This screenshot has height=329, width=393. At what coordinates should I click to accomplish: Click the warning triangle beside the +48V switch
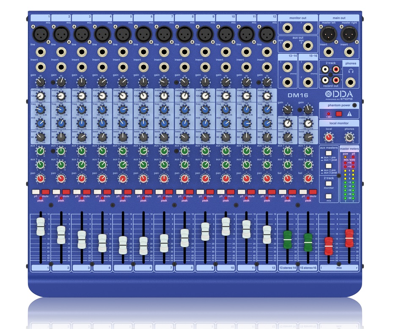pos(349,114)
